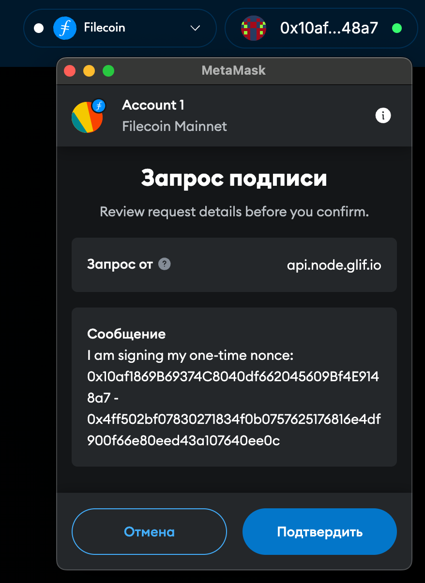Viewport: 425px width, 583px height.
Task: Click the "MetaMask" window title bar
Action: click(x=233, y=70)
